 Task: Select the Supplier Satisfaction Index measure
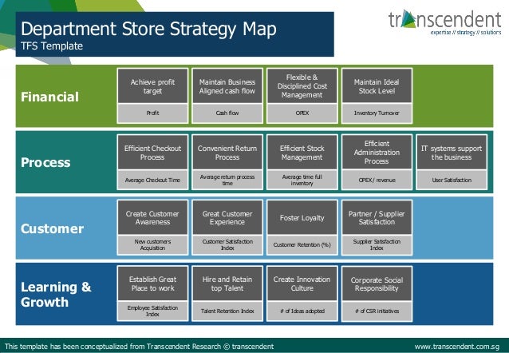[377, 244]
